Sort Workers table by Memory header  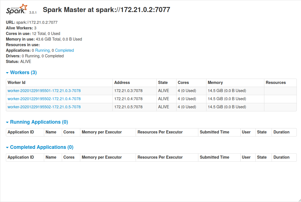[x=215, y=83]
